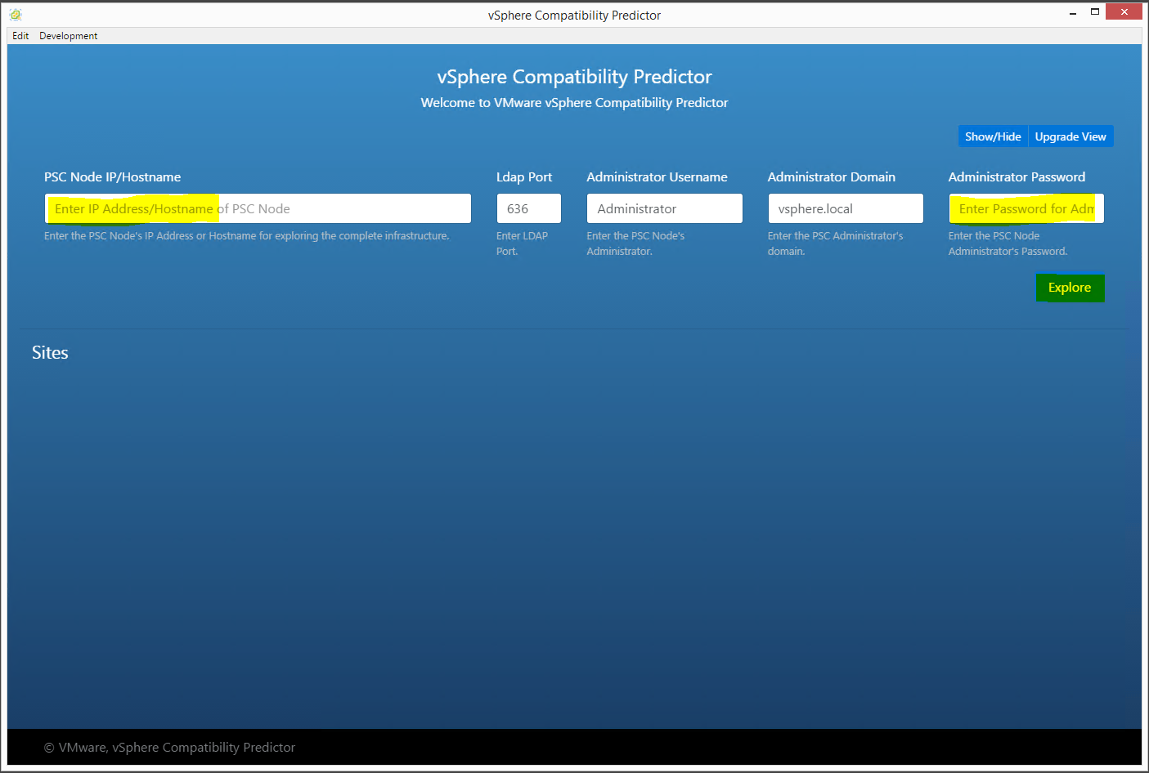This screenshot has height=773, width=1149.
Task: Focus the PSC Node IP/Hostname field
Action: tap(258, 208)
